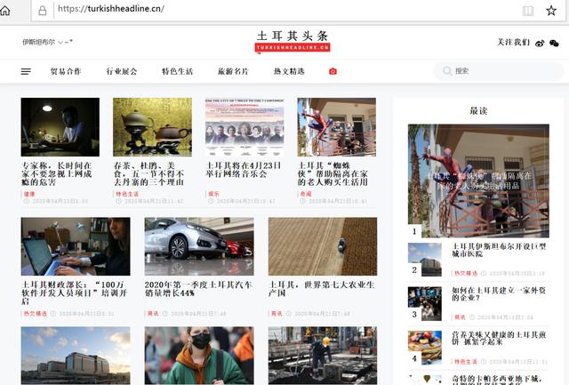
Task: Click the magnifier icon in search box
Action: (x=446, y=71)
